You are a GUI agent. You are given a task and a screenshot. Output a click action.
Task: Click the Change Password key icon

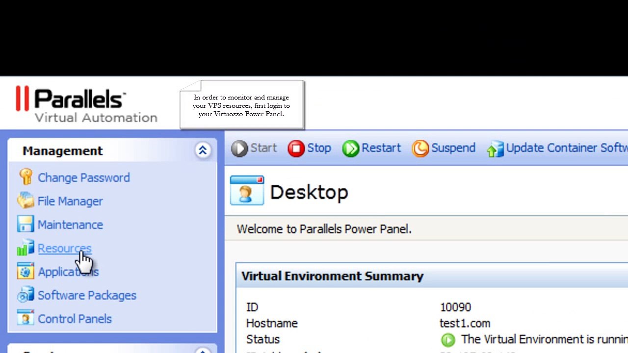pos(26,177)
